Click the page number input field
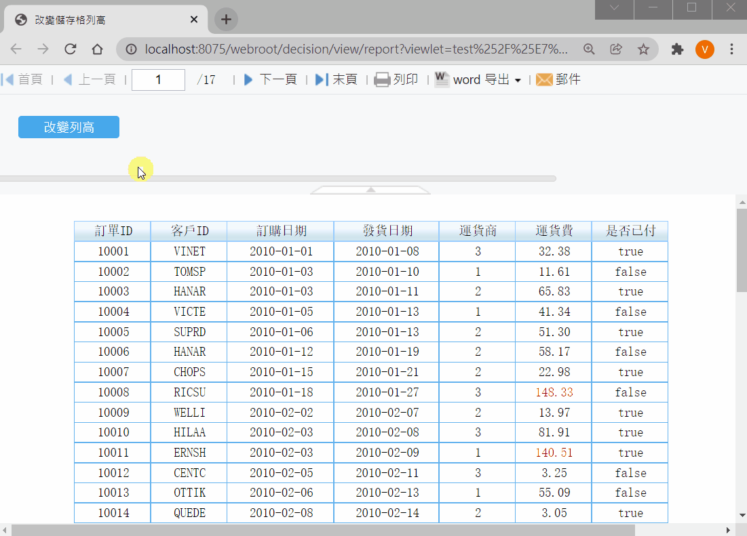This screenshot has width=747, height=536. 158,79
